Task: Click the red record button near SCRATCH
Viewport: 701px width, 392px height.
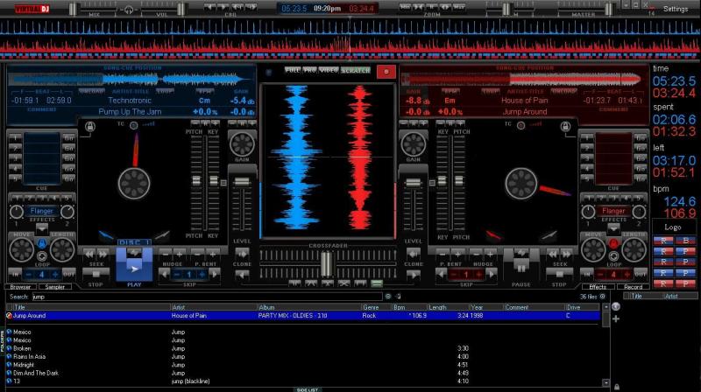Action: pyautogui.click(x=386, y=72)
